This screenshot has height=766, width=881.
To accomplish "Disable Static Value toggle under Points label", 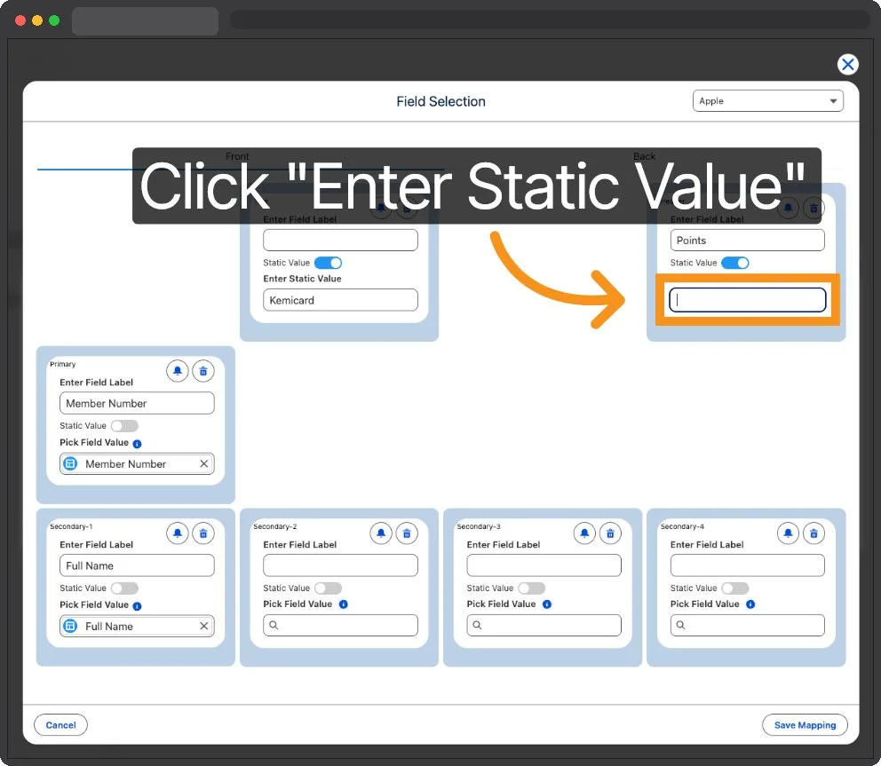I will tap(735, 263).
